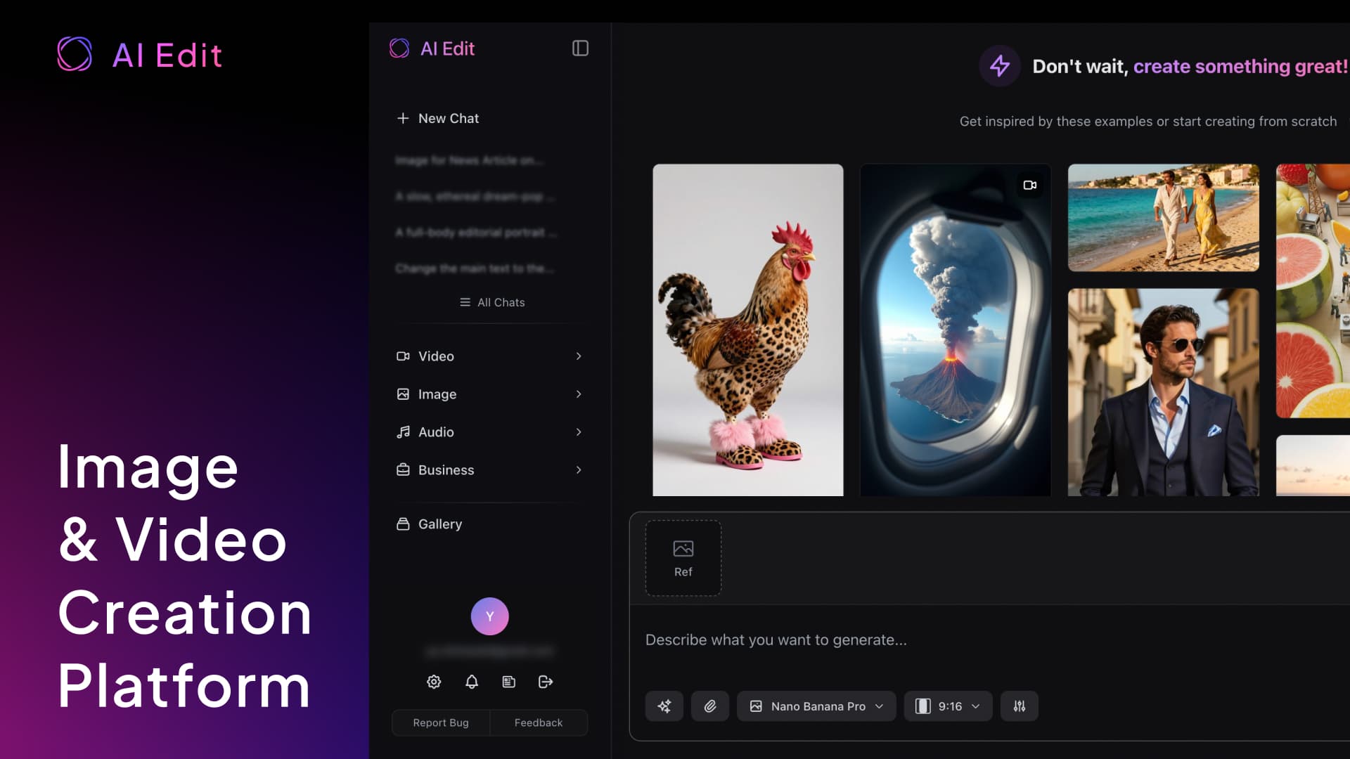Click the leopard rooster example thumbnail

747,330
